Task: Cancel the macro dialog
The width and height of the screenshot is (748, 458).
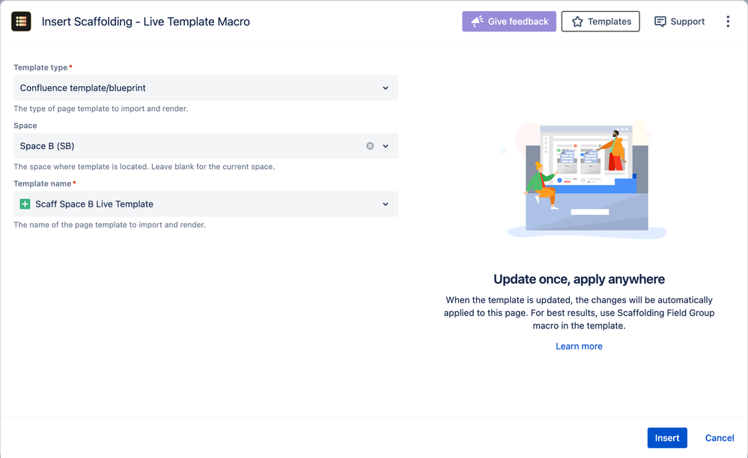Action: 720,438
